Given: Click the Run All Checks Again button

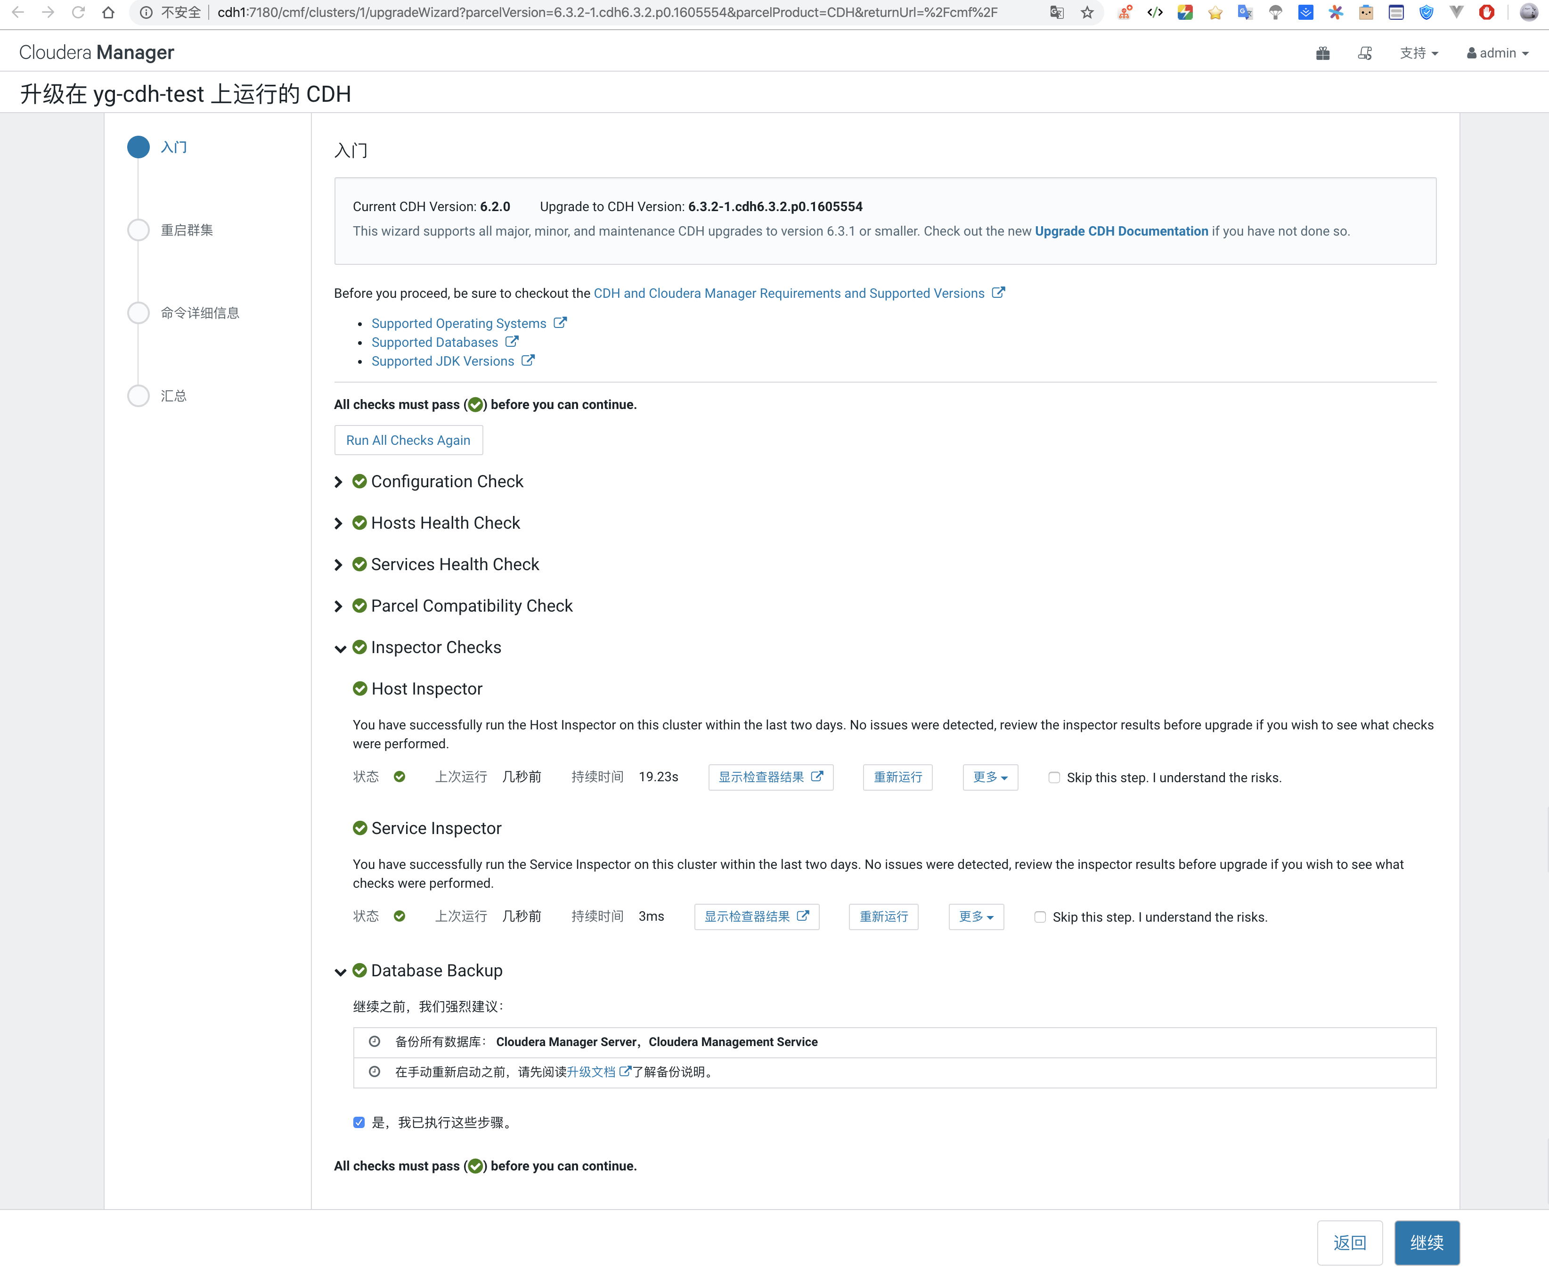Looking at the screenshot, I should point(408,440).
